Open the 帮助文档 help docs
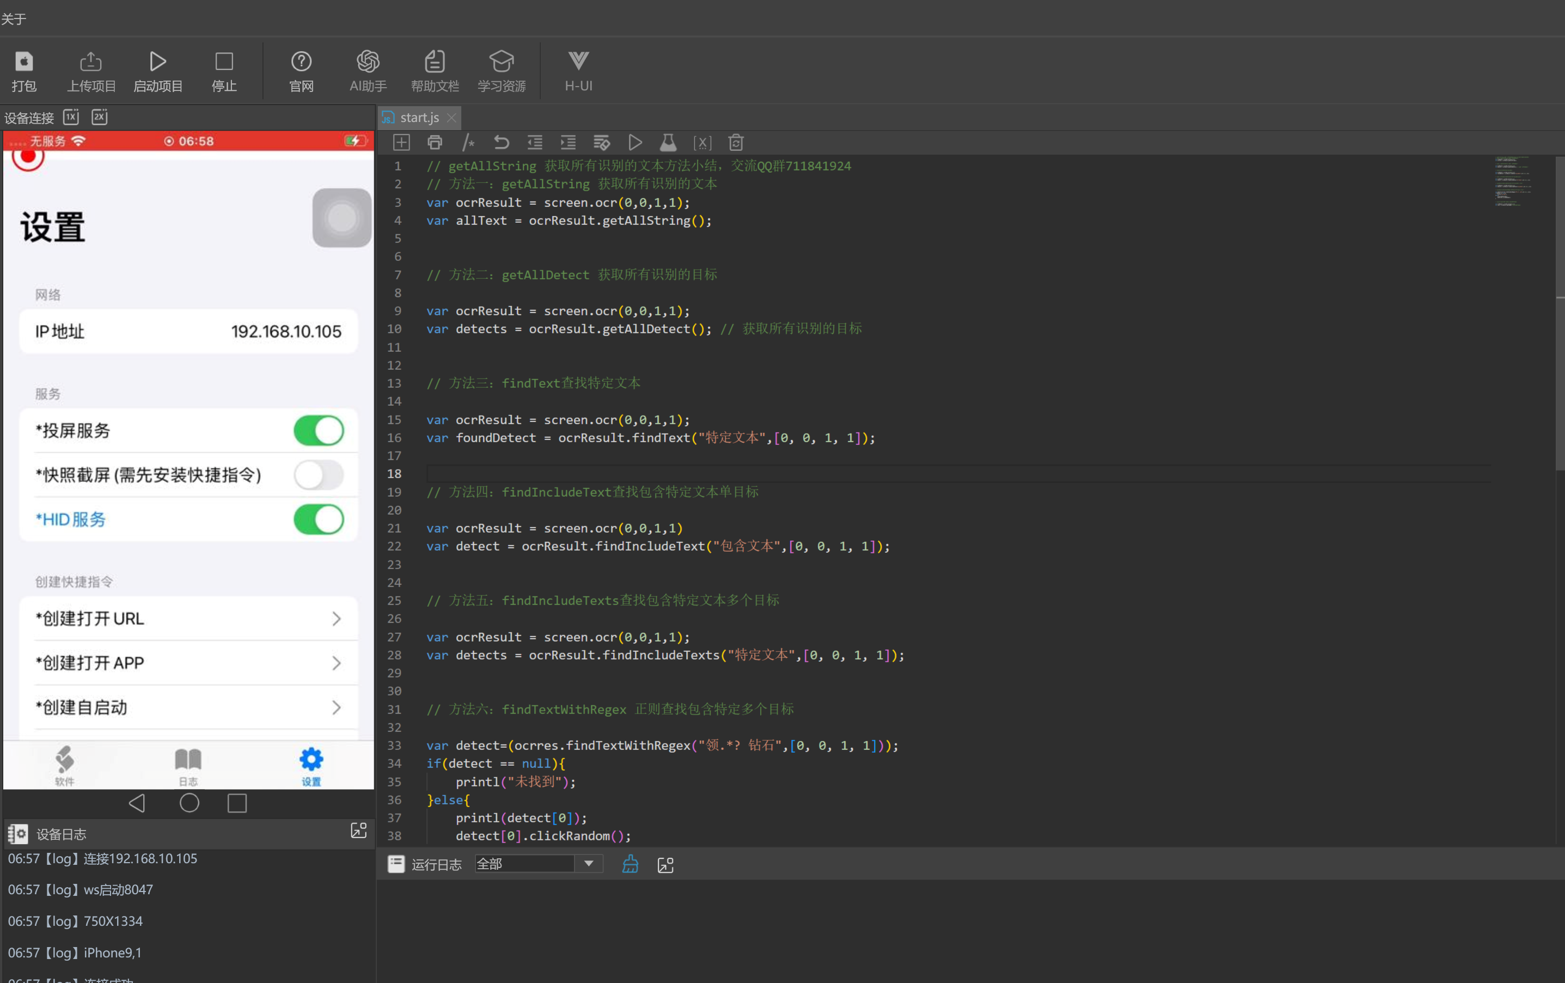 (435, 71)
